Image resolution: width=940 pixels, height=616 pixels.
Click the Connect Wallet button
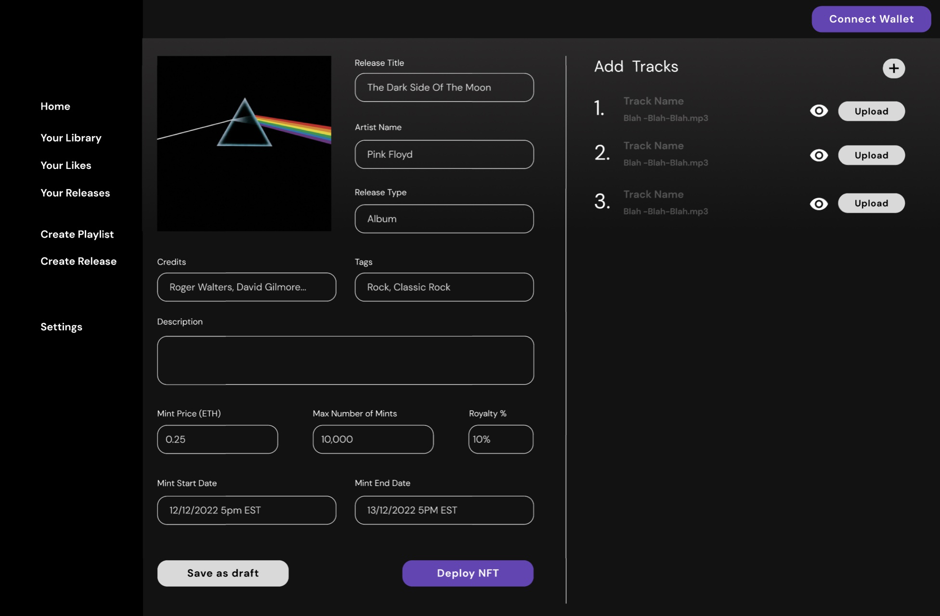[x=871, y=19]
